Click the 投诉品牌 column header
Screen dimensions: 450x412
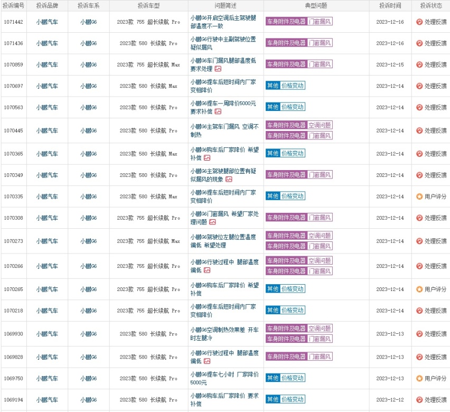click(47, 6)
